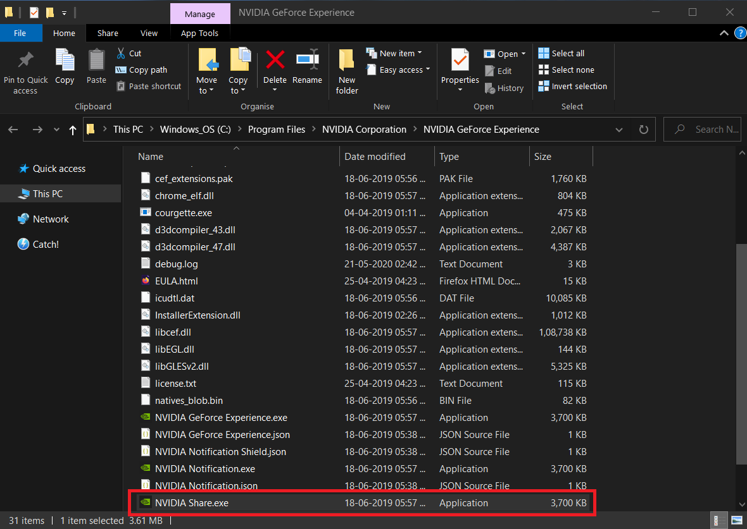Switch to the Share ribbon tab
Screen dimensions: 747x529
(x=108, y=33)
